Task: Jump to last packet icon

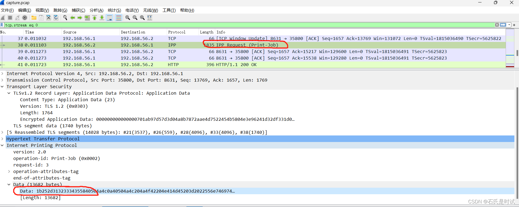Action: tap(102, 18)
